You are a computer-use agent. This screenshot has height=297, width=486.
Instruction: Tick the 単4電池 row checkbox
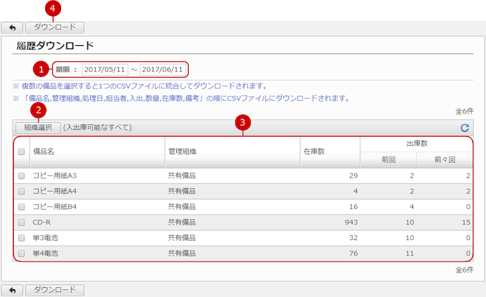22,253
